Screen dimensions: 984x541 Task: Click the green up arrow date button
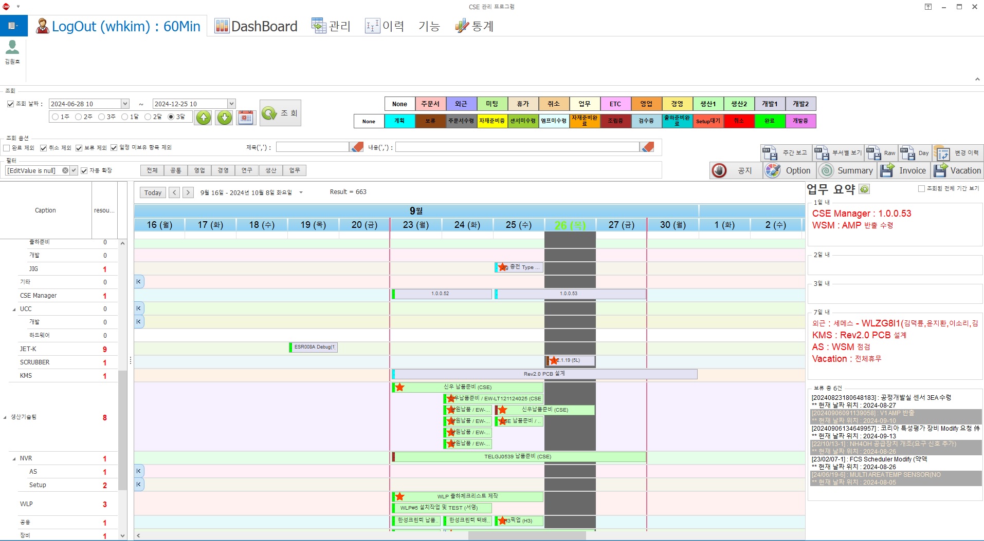tap(204, 118)
